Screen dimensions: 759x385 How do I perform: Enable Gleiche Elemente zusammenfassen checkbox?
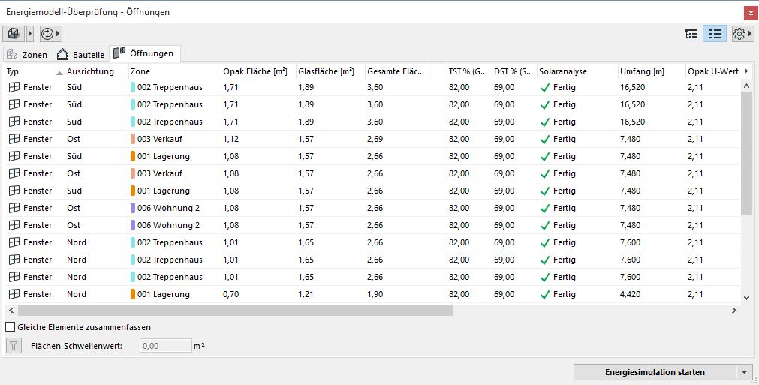coord(11,327)
